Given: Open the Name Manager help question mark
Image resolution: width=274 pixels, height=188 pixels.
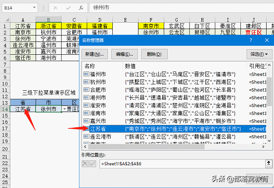Looking at the screenshot, I should (251, 40).
